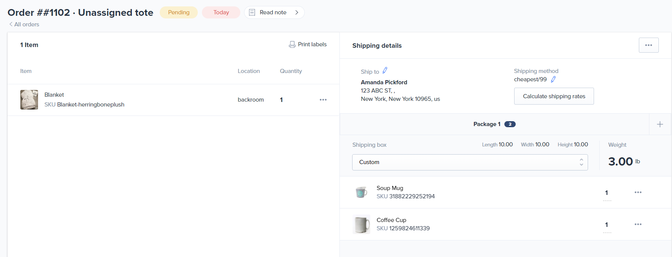
Task: Edit the Ship to address pencil icon
Action: (385, 71)
